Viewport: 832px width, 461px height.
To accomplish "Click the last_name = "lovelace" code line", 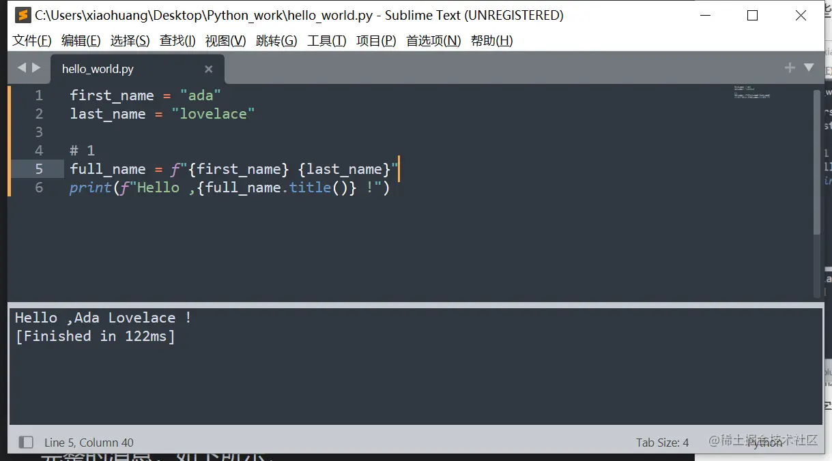I will coord(162,114).
